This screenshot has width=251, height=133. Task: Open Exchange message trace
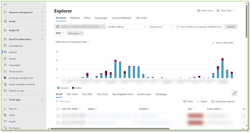point(21,78)
